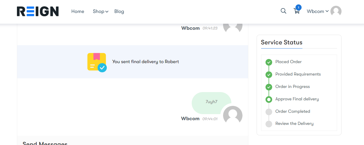The image size is (364, 145).
Task: Click the Home menu item
Action: 78,11
